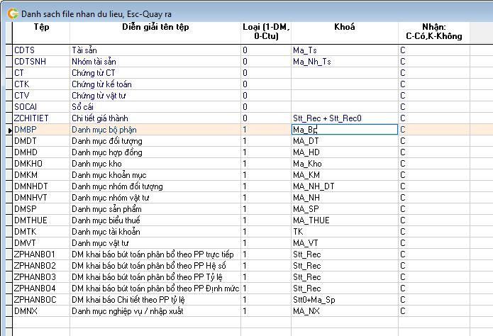
Task: Click 'Danh mục nhóm vật tư' cell
Action: click(155, 197)
